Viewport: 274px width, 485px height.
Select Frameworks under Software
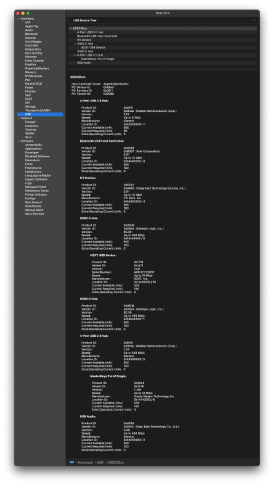point(33,167)
